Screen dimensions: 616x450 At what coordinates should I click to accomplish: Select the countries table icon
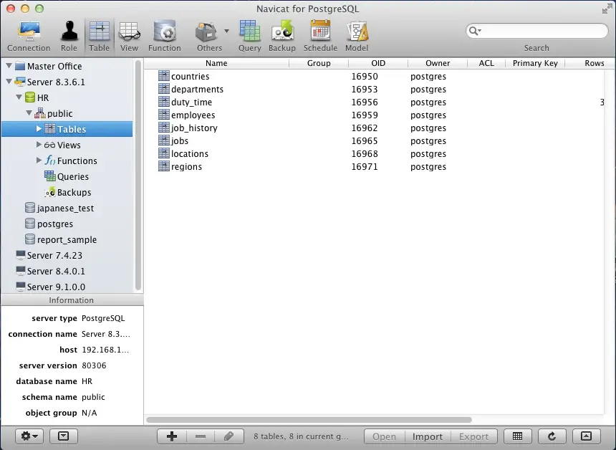164,76
